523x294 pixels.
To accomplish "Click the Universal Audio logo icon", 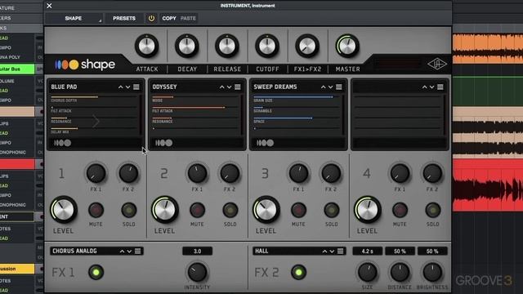I will pos(437,64).
